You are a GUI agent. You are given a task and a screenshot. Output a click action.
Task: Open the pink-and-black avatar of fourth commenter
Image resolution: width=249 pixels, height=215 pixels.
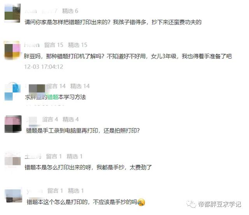(13, 124)
